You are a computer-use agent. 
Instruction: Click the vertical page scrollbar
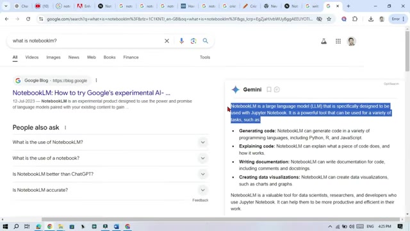(407, 51)
